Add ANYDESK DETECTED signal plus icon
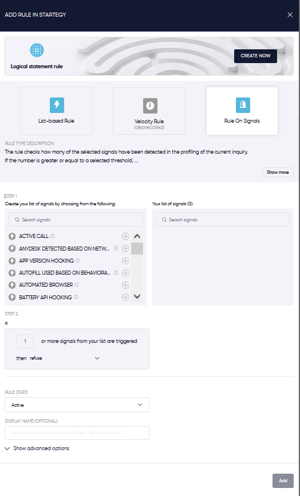Viewport: 300px width, 496px height. (125, 249)
